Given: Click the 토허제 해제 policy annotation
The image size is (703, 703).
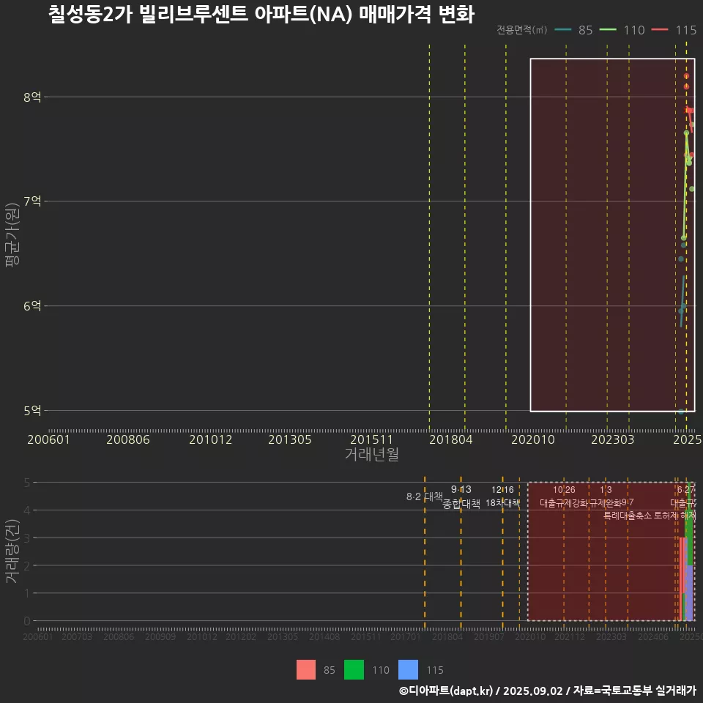Looking at the screenshot, I should pyautogui.click(x=674, y=516).
